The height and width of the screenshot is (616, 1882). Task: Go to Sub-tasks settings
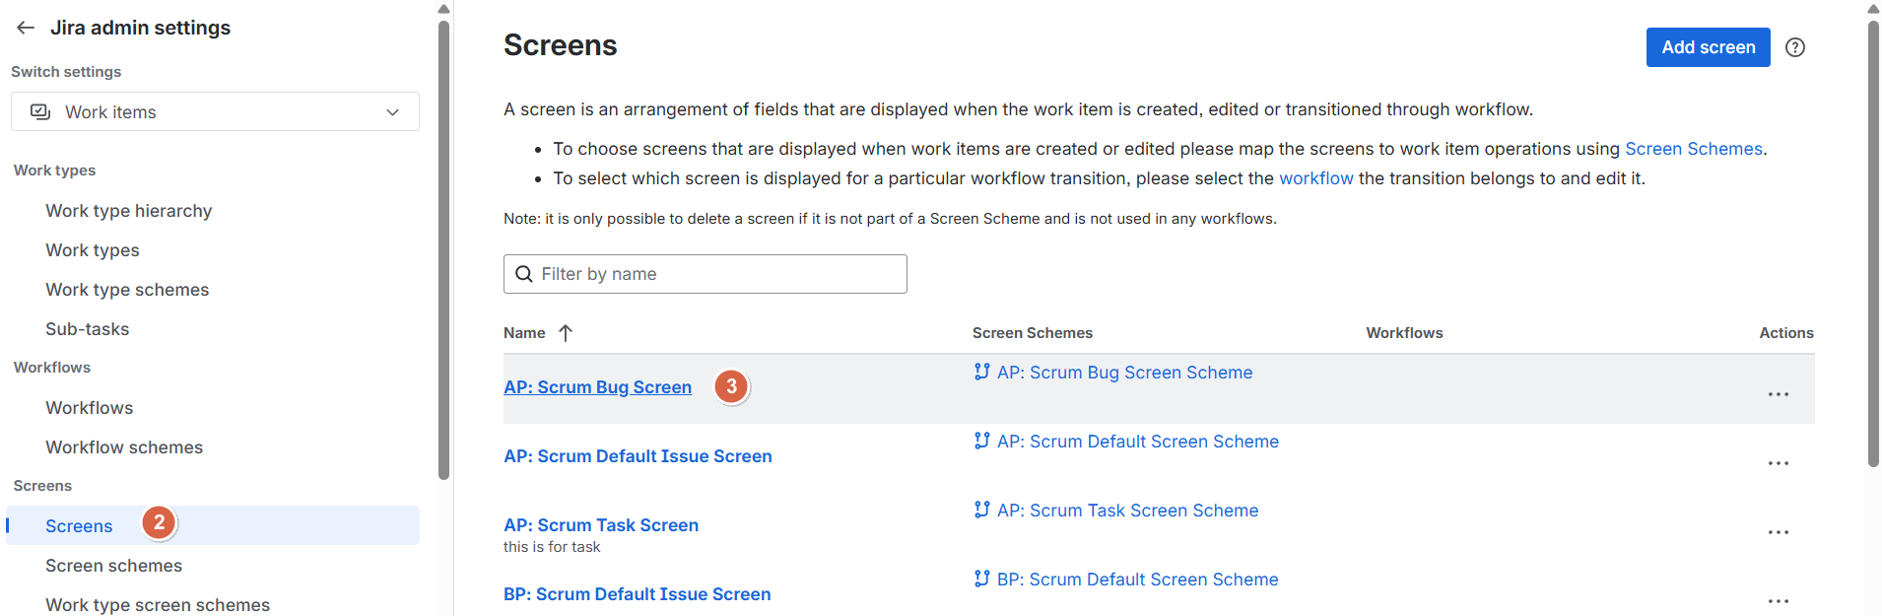point(87,329)
